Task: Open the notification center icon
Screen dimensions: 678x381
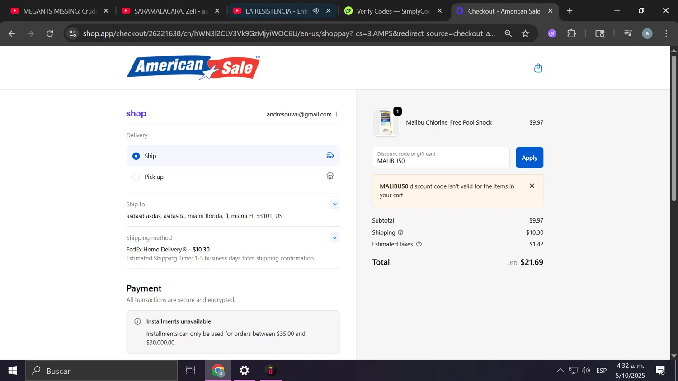Action: point(660,371)
